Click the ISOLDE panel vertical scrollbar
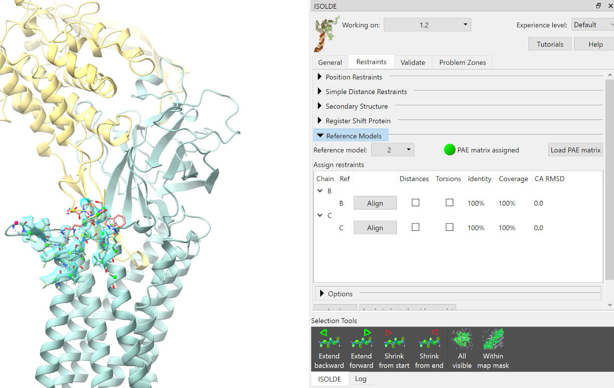Viewport: 614px width, 388px height. pyautogui.click(x=610, y=179)
